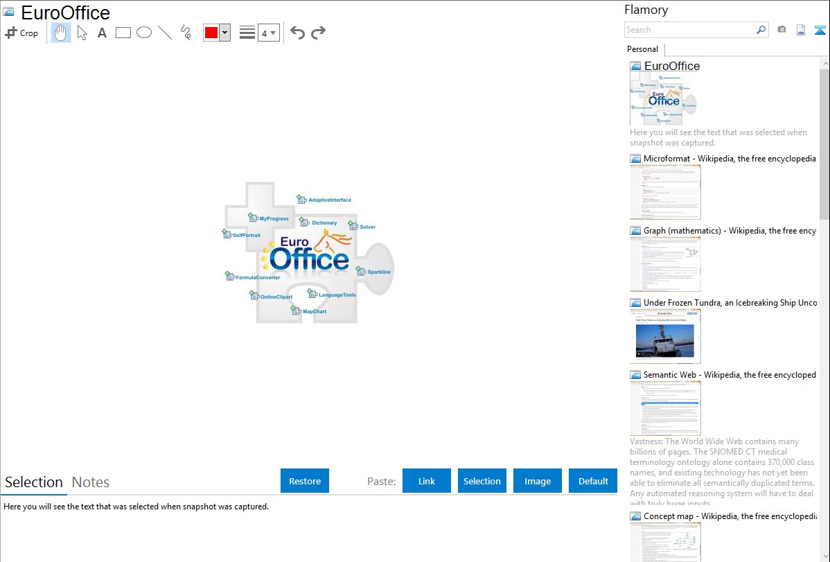Click the MyProgress label in the image
The width and height of the screenshot is (830, 562).
coord(274,218)
